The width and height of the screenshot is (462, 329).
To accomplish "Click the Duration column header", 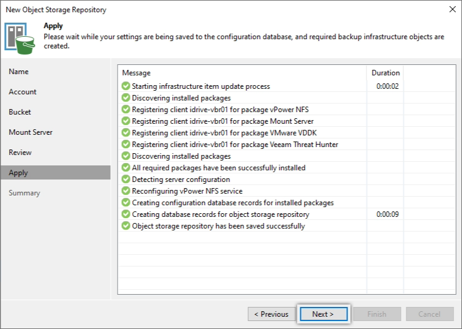I will pos(385,73).
